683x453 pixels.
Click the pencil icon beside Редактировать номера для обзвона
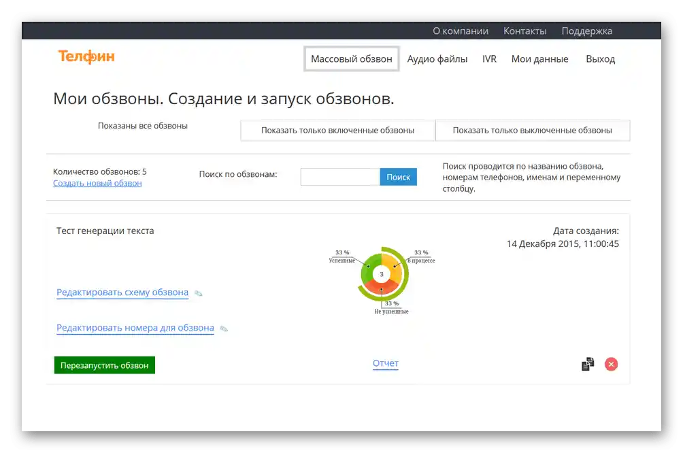coord(225,328)
